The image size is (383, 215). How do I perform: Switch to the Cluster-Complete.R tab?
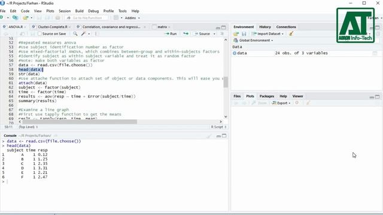coord(52,27)
